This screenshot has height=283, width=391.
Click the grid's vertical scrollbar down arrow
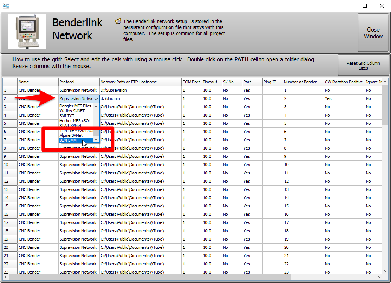[x=385, y=271]
